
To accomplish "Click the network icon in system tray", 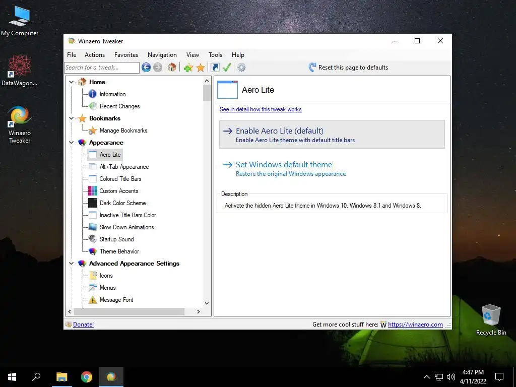I will 439,377.
